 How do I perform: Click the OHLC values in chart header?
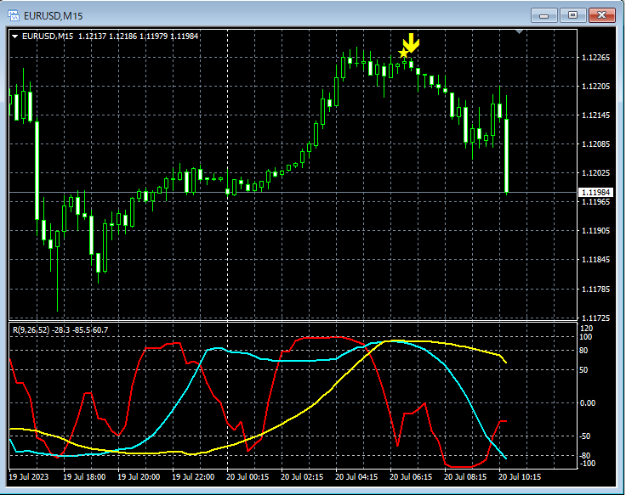click(138, 37)
